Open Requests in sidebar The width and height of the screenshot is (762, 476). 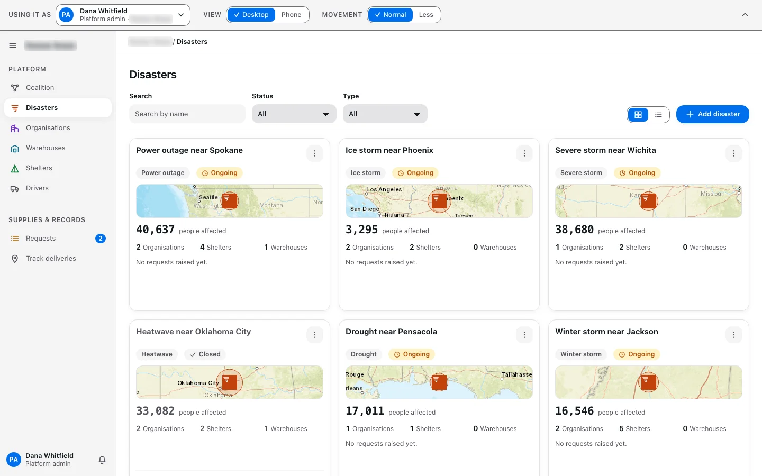click(x=58, y=239)
